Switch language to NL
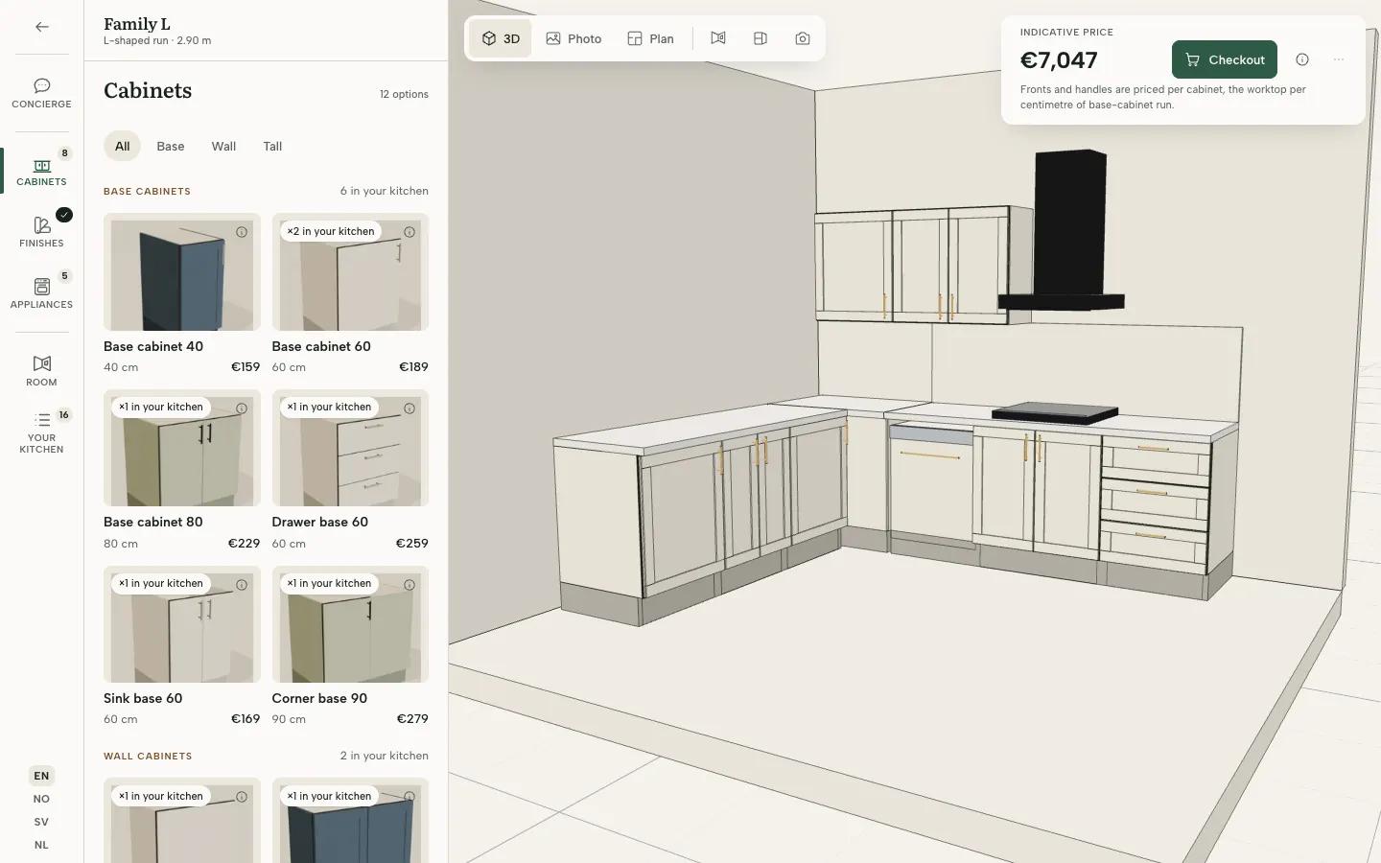The width and height of the screenshot is (1381, 863). point(41,845)
